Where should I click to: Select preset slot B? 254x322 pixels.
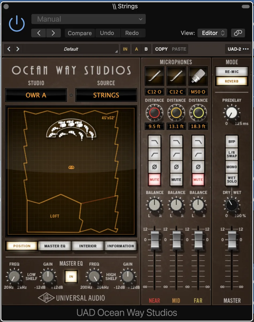point(146,49)
